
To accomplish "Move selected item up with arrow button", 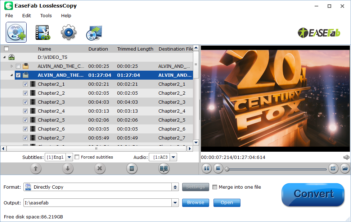I will pyautogui.click(x=36, y=169).
